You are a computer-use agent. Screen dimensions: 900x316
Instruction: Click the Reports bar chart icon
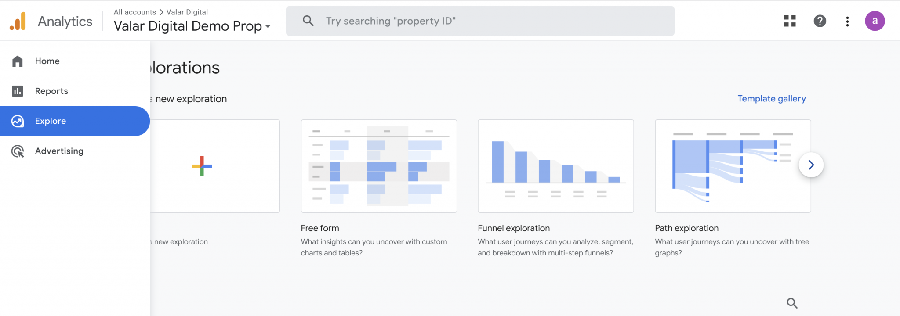(x=18, y=91)
